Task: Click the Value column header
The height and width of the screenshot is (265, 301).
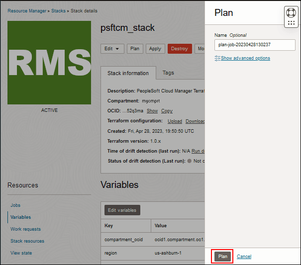Action: (178, 226)
